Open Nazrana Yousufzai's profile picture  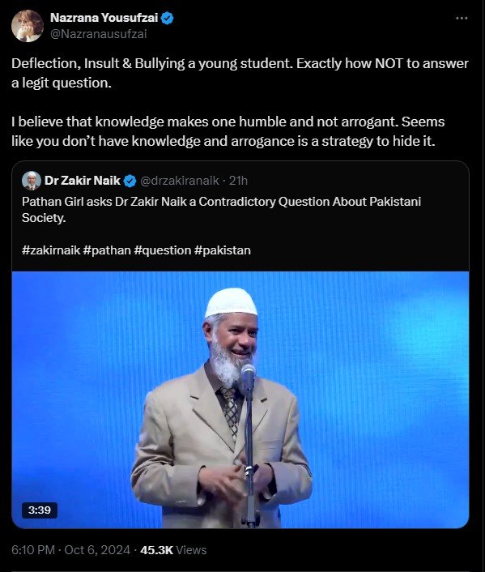pyautogui.click(x=28, y=26)
